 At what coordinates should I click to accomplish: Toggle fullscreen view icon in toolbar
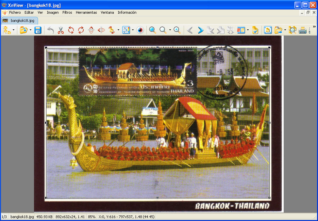[x=268, y=30]
